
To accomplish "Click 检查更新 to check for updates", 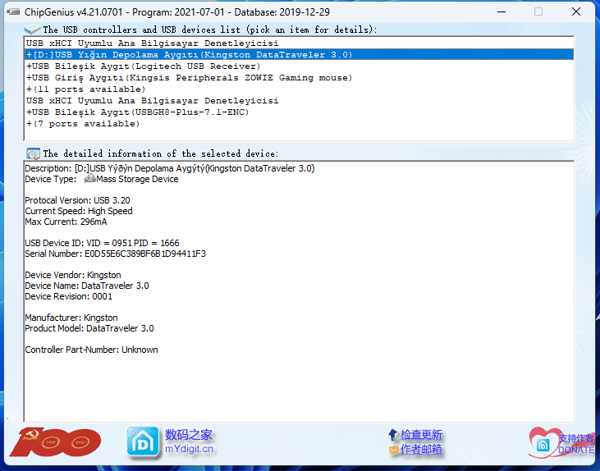I will click(x=421, y=435).
